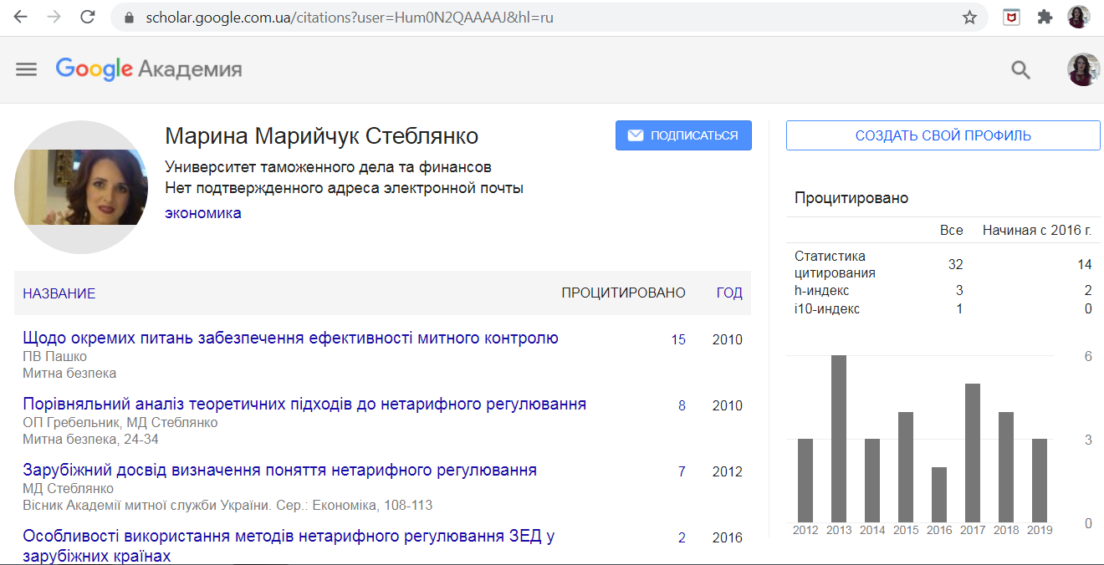
Task: Open the hamburger menu in Google Академия
Action: pyautogui.click(x=27, y=69)
